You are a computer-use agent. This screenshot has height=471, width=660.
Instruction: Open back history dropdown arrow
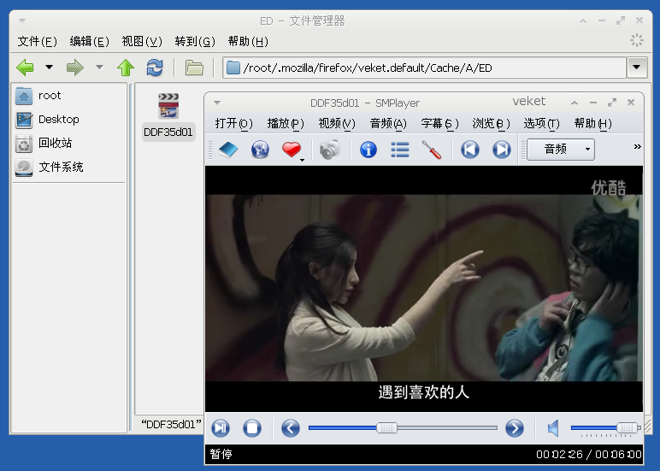(x=50, y=67)
